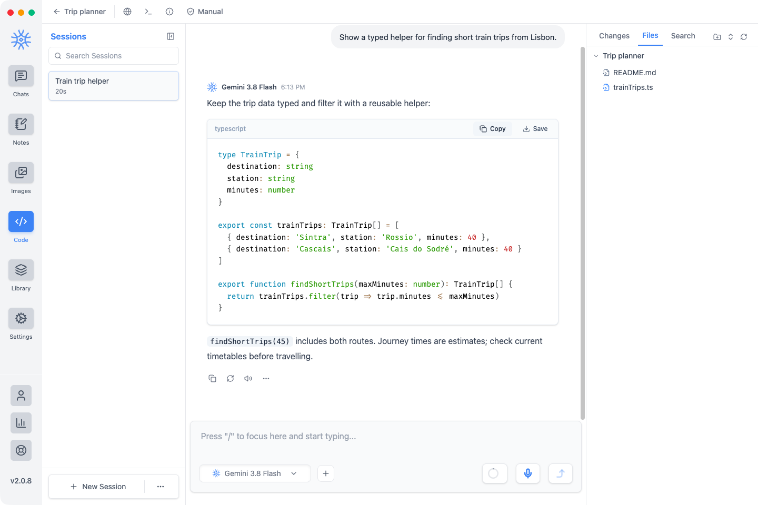This screenshot has width=758, height=505.
Task: Focus the Search Sessions field
Action: pos(114,56)
